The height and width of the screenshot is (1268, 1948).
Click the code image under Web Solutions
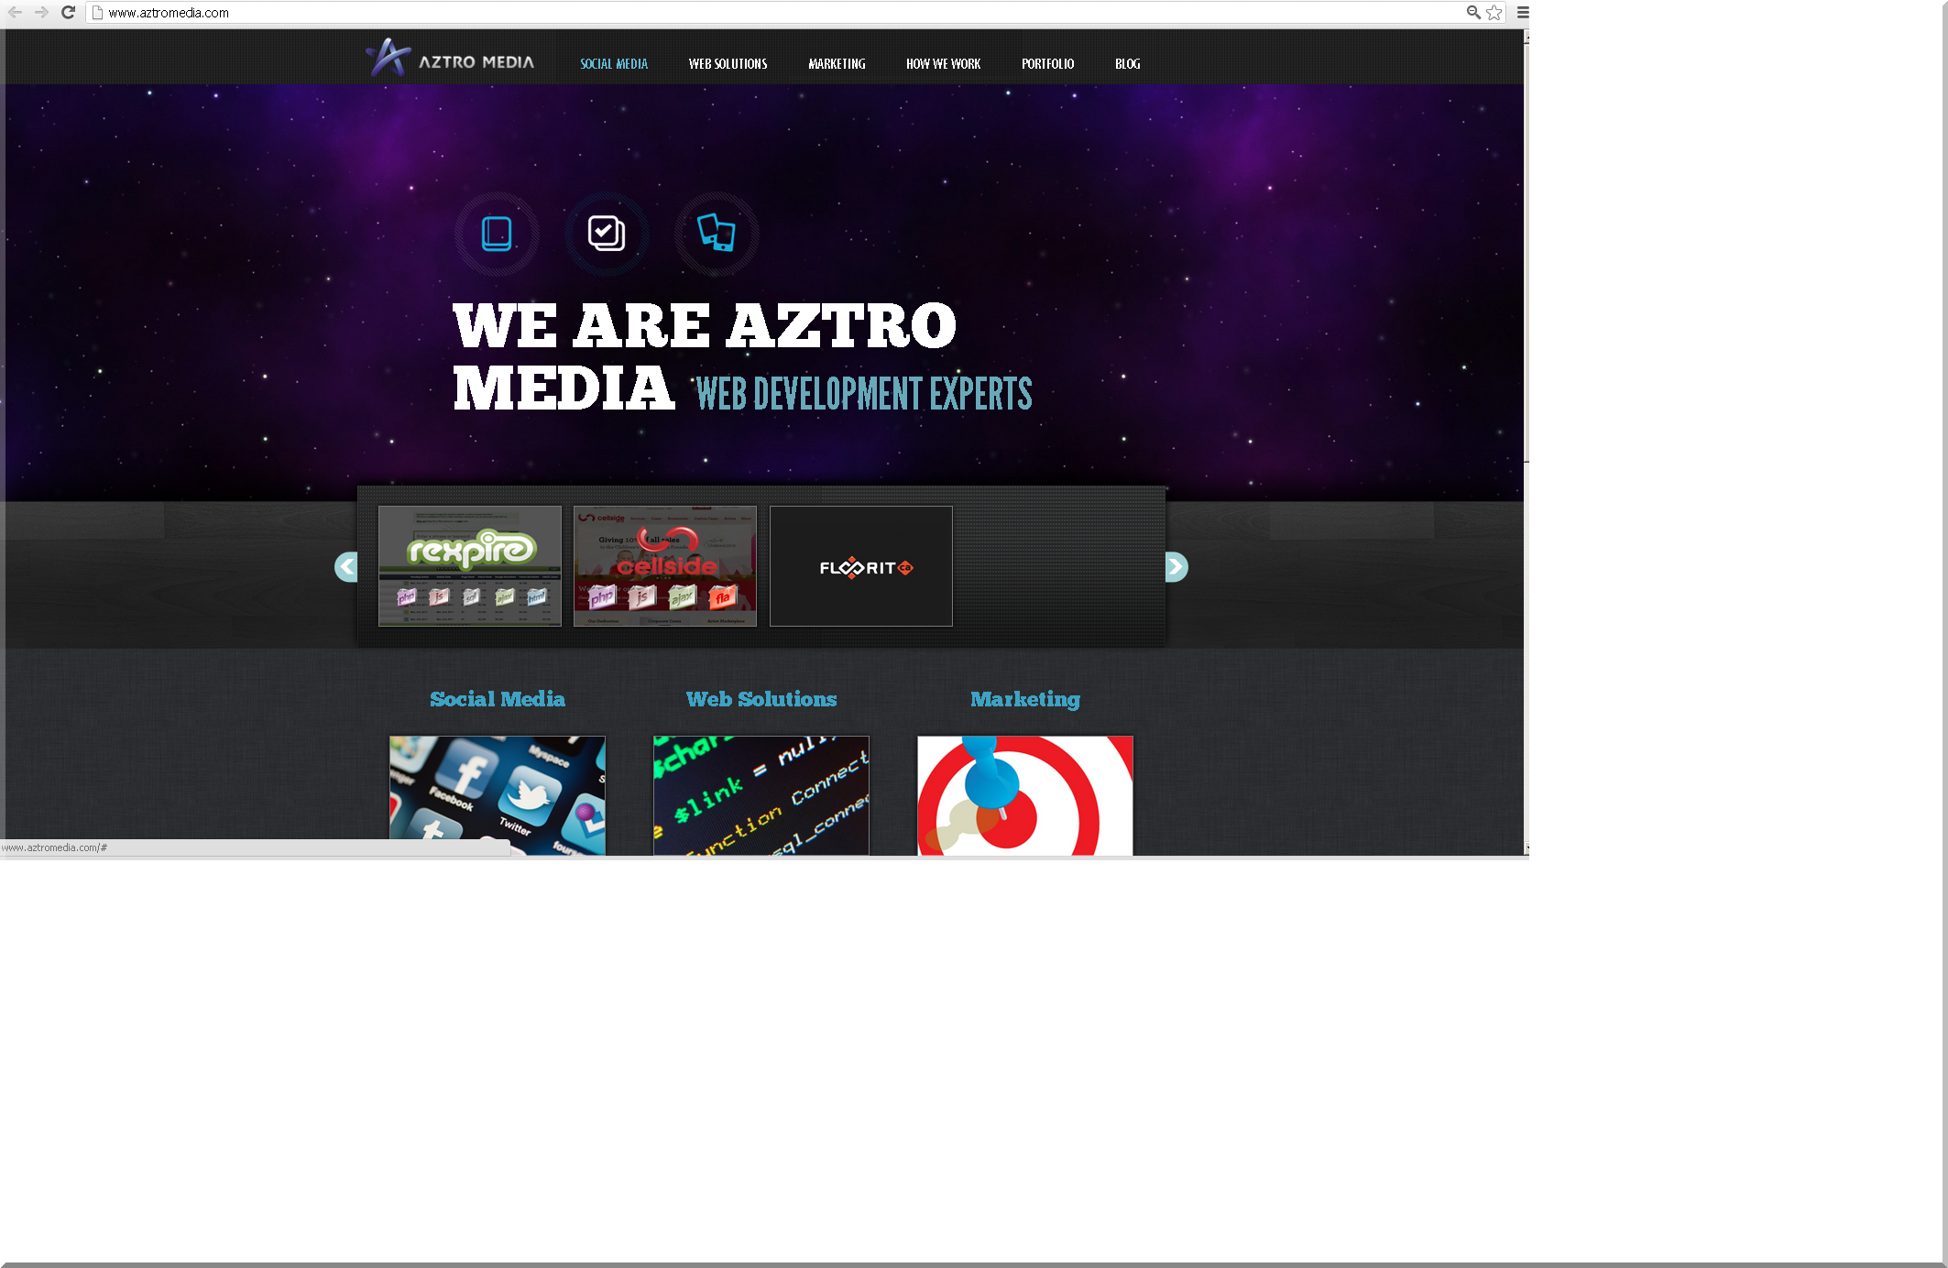(761, 795)
